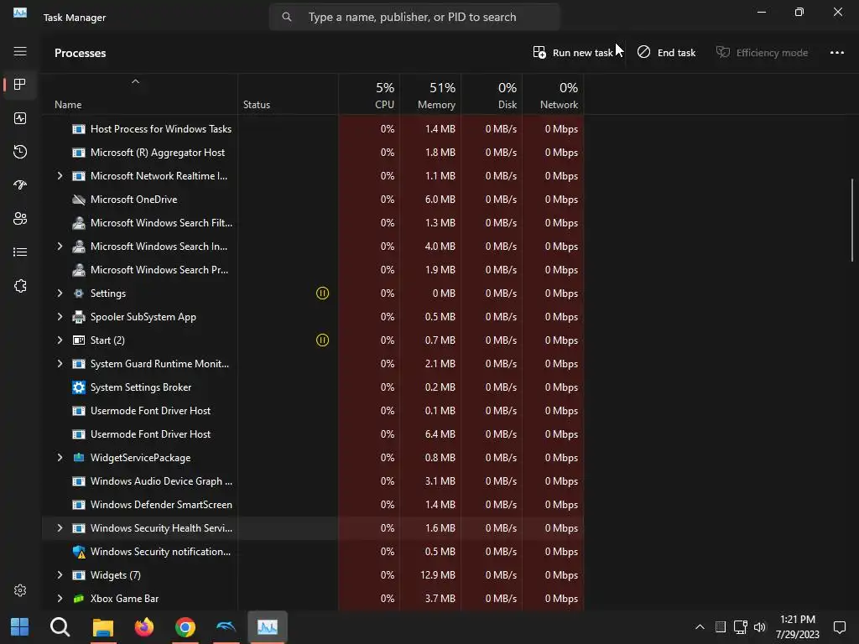
Task: Expand Spooler SubSystem App group
Action: 60,316
